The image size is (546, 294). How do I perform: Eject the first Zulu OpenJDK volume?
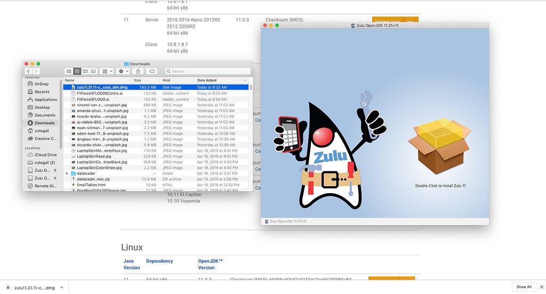[x=55, y=170]
